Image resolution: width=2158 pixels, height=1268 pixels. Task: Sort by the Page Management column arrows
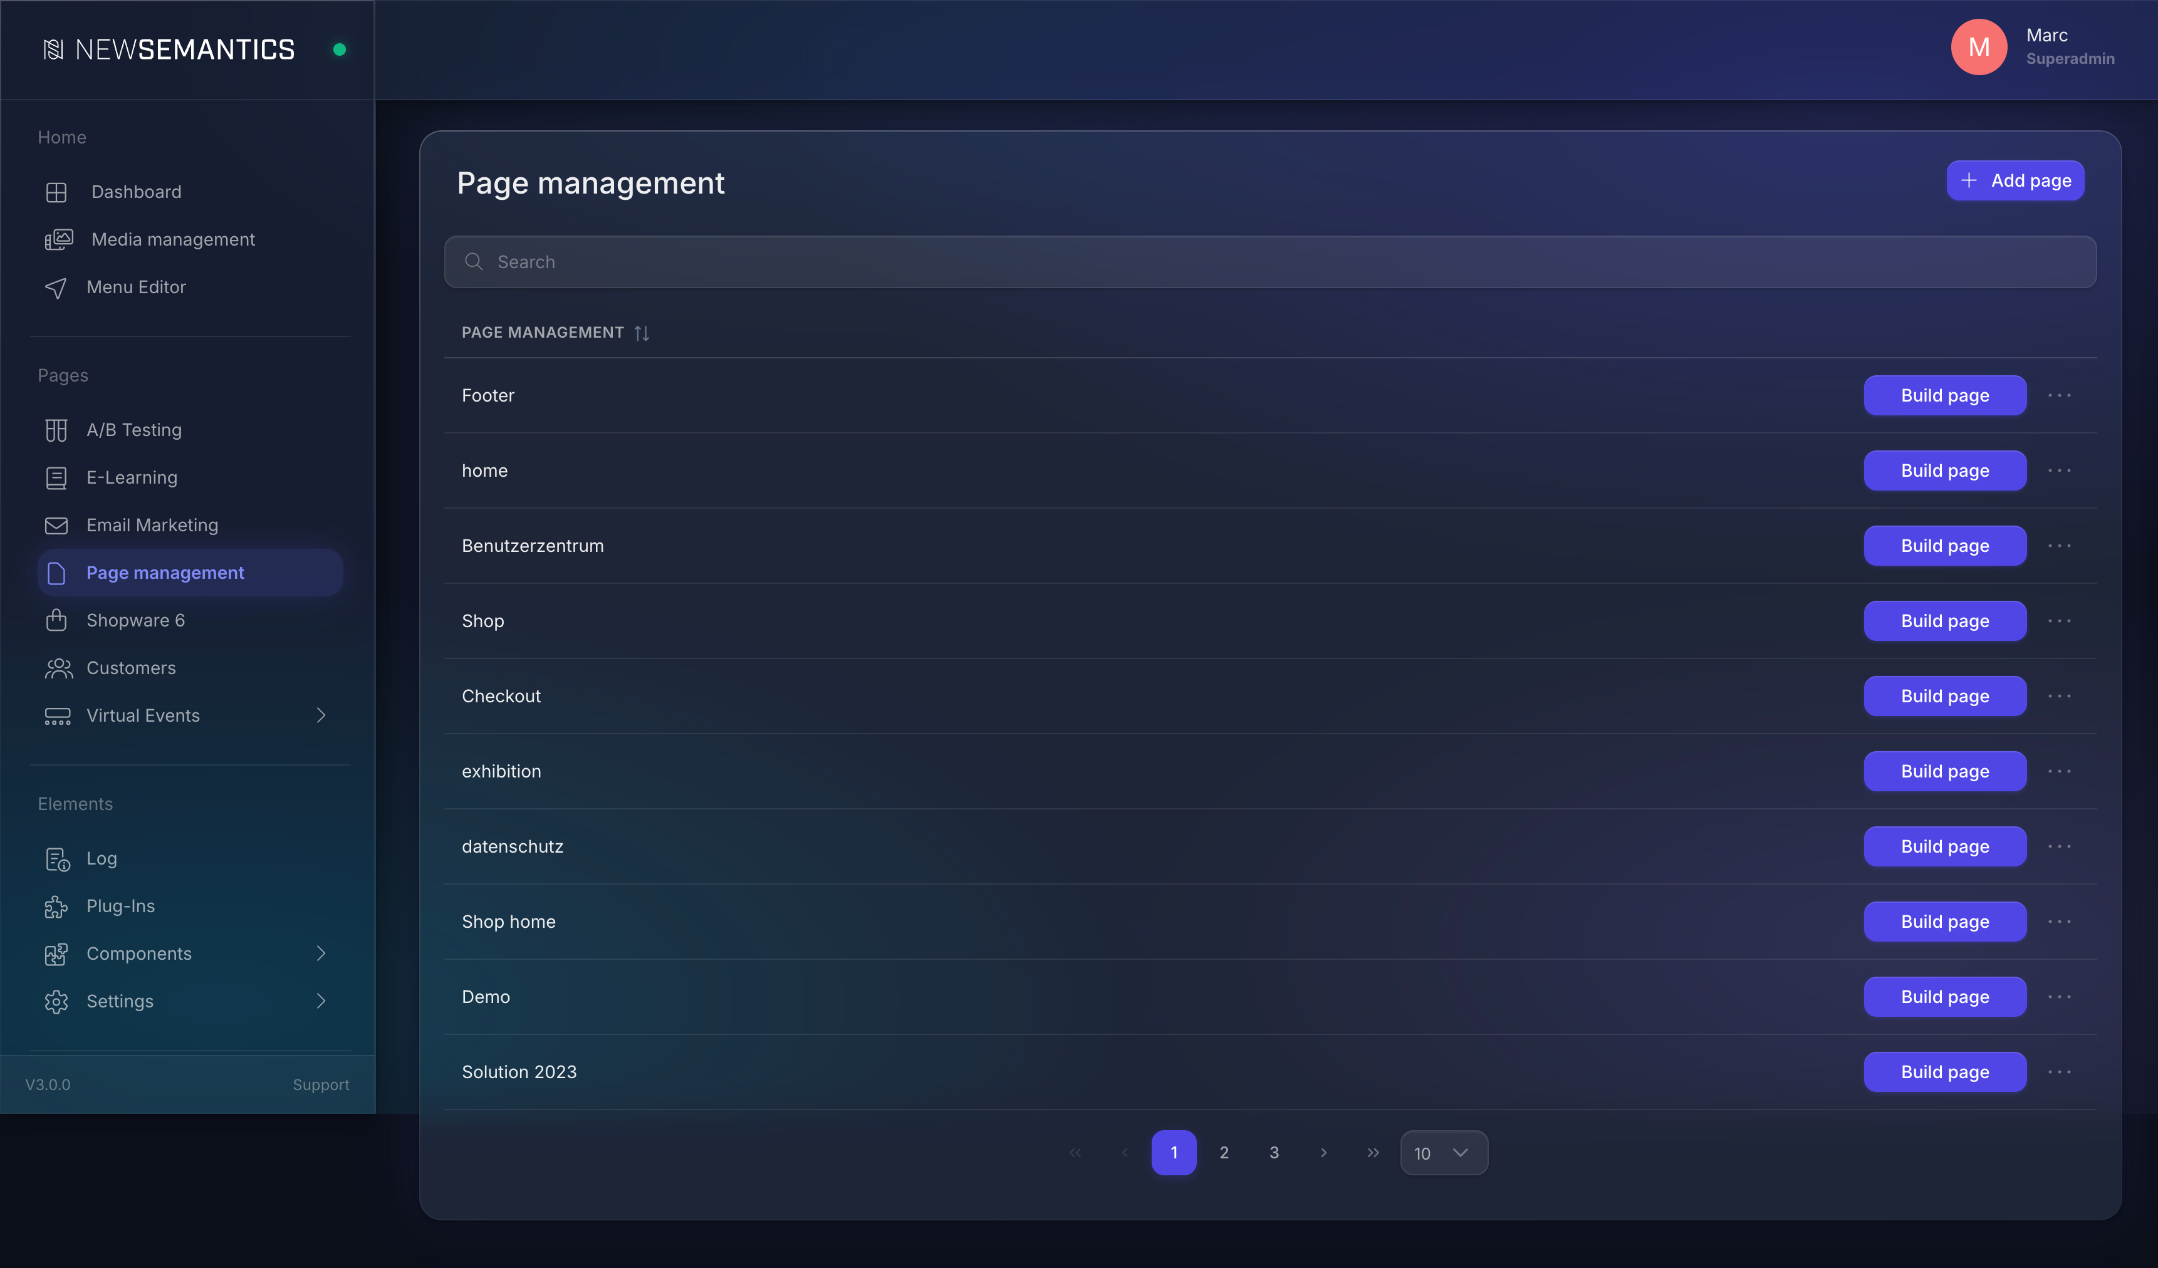click(642, 333)
